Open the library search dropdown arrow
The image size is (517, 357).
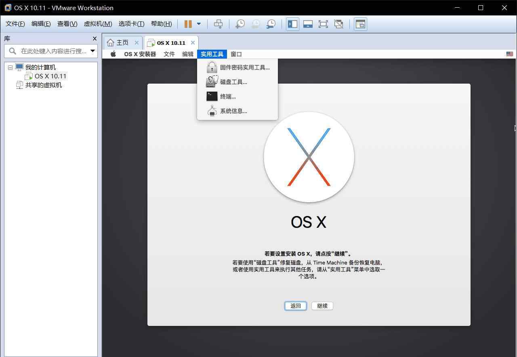[92, 51]
